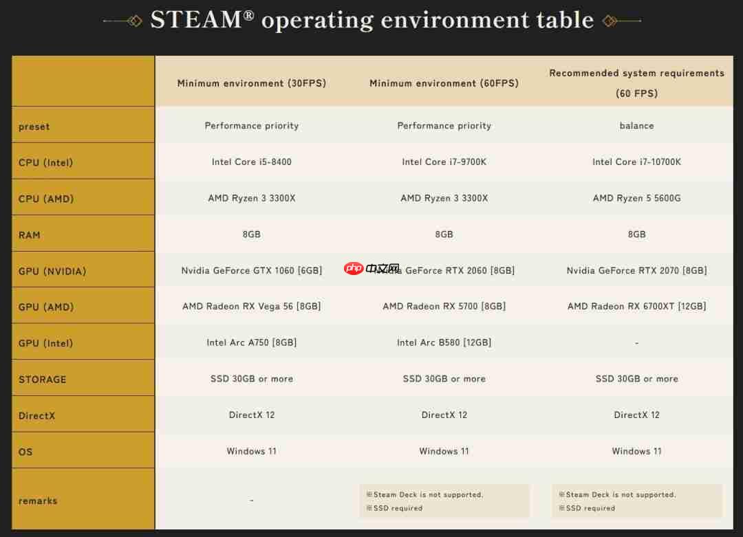
Task: Click the "balance" preset cell
Action: coord(637,126)
